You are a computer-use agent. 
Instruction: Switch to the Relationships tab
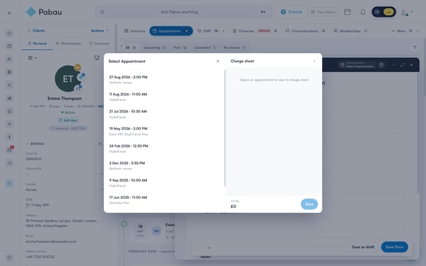(68, 43)
